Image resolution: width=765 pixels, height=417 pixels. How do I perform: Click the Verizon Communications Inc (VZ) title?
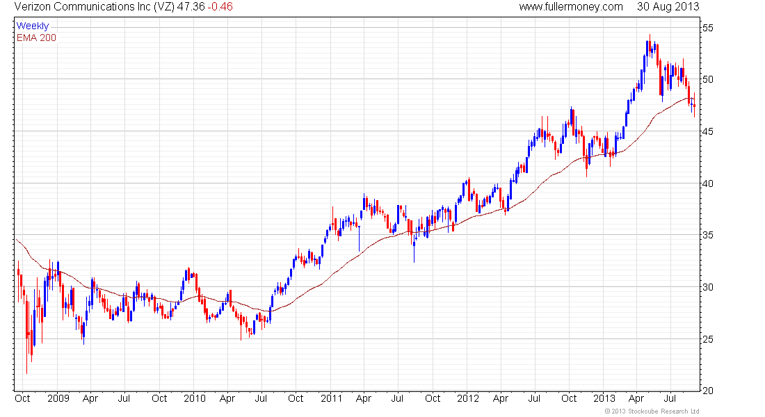[94, 7]
